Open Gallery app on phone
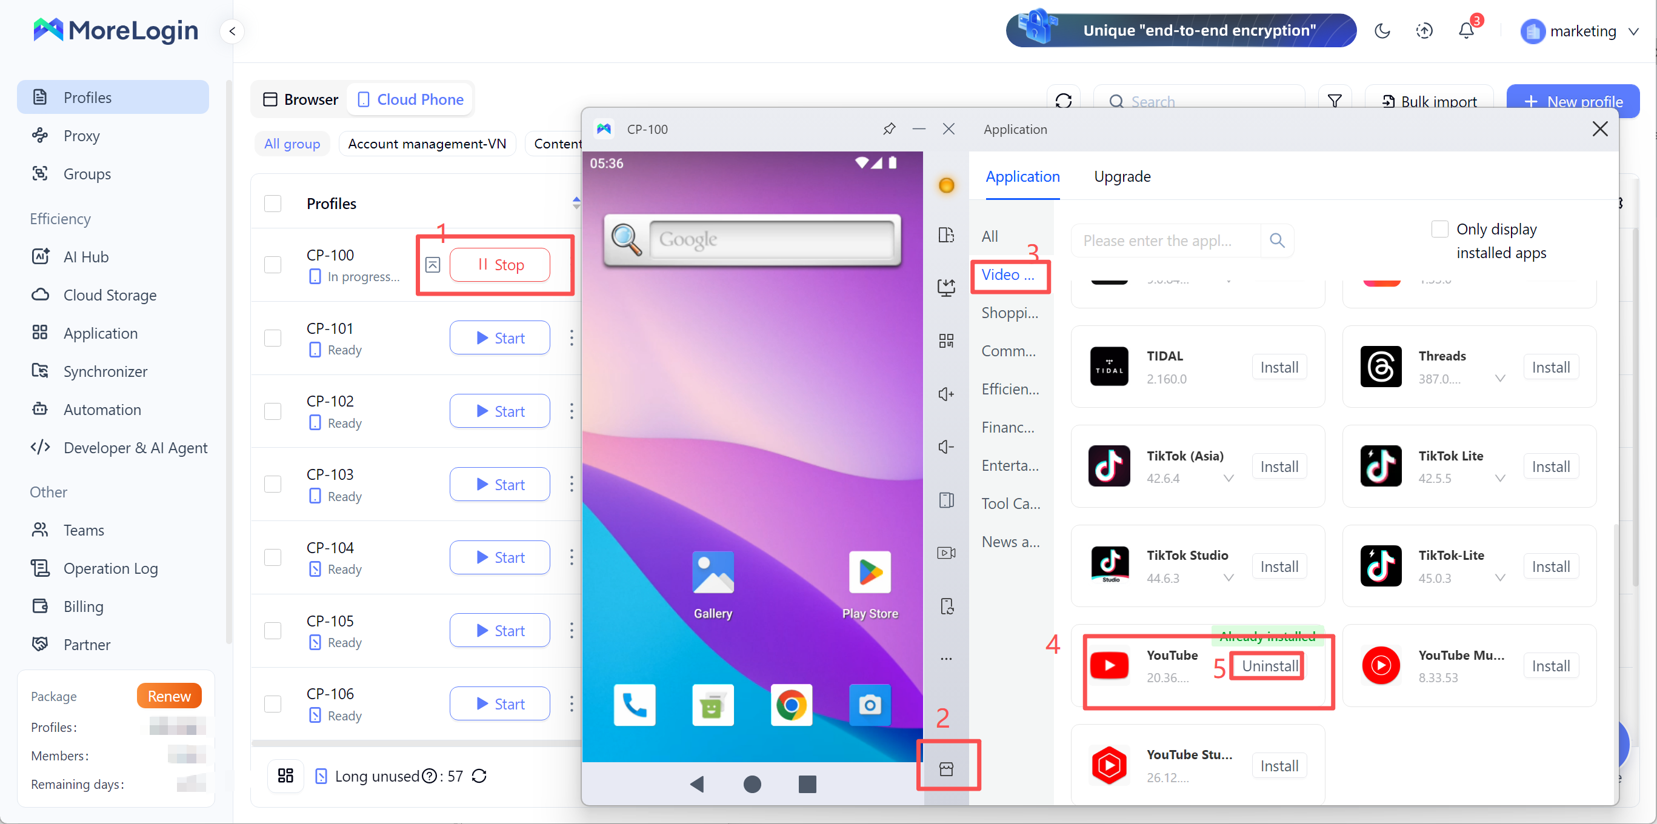This screenshot has width=1657, height=824. [713, 584]
